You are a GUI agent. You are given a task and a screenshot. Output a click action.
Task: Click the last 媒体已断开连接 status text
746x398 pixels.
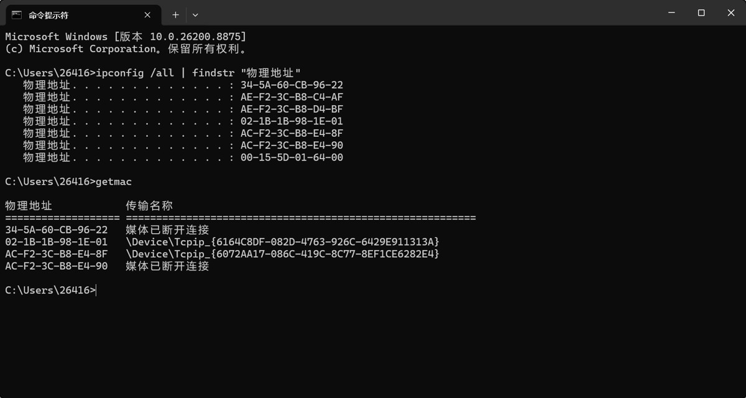point(167,266)
